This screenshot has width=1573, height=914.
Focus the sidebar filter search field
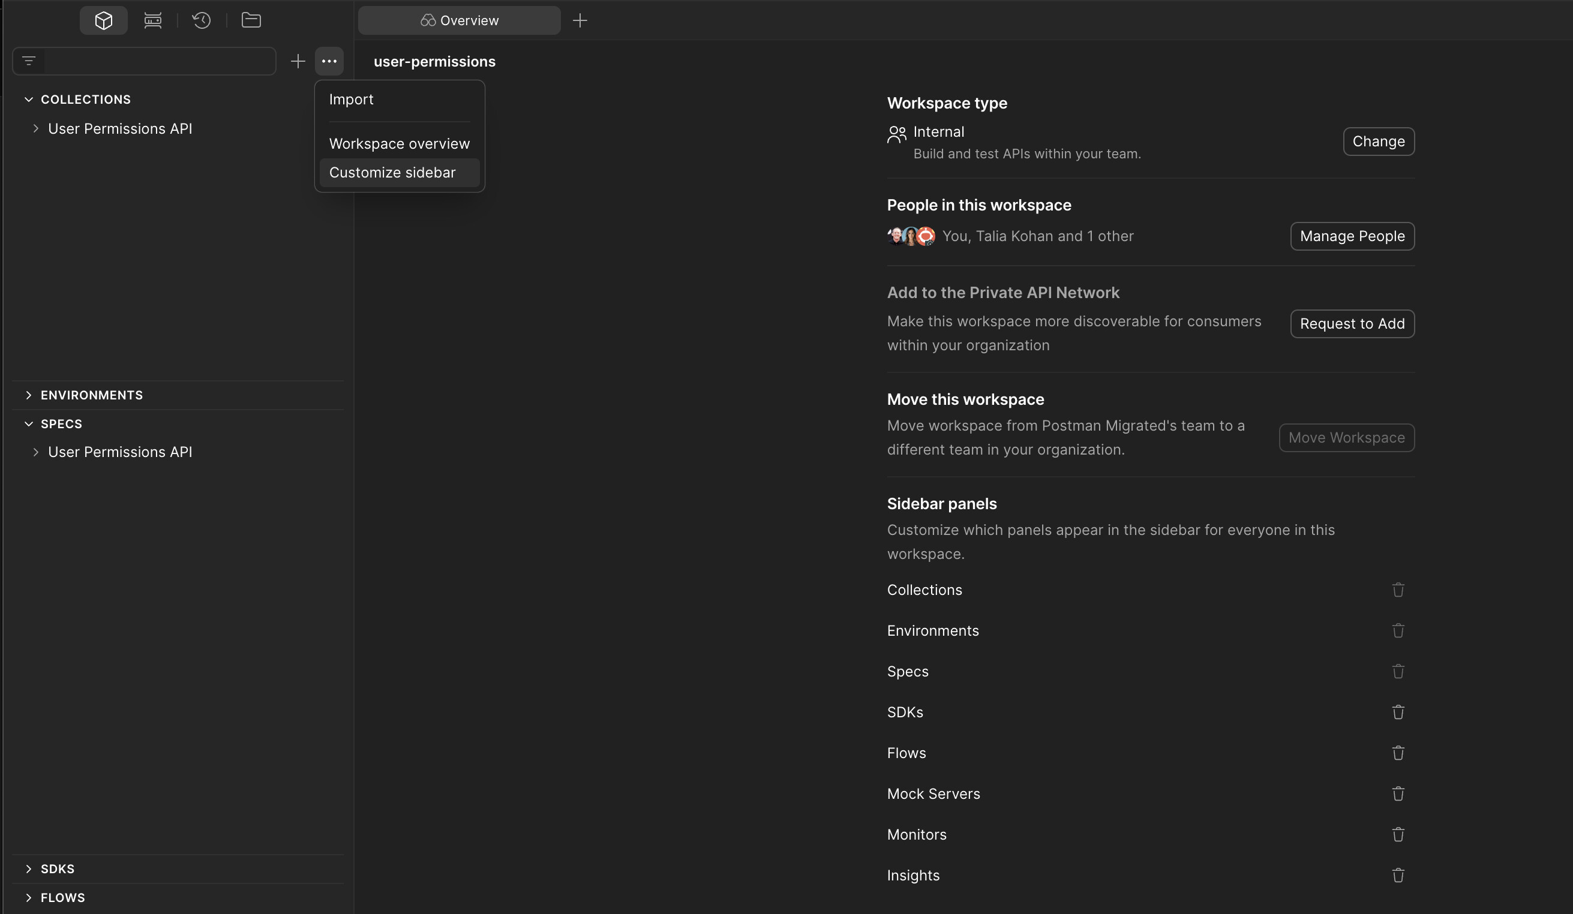(159, 61)
